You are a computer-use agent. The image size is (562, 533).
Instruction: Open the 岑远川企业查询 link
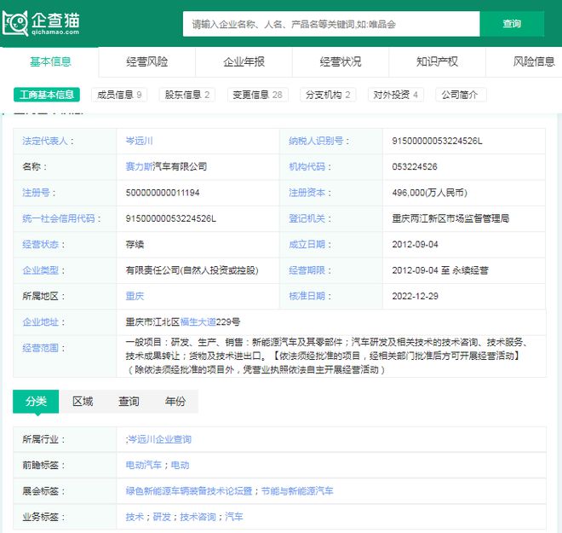pyautogui.click(x=160, y=439)
